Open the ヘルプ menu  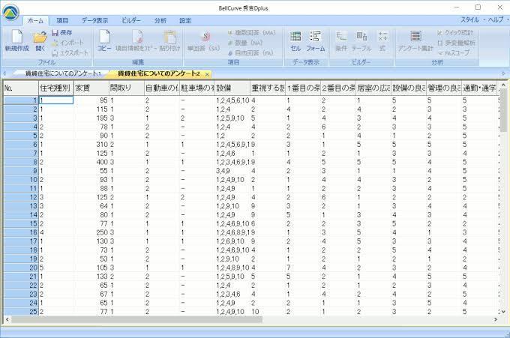click(x=497, y=19)
